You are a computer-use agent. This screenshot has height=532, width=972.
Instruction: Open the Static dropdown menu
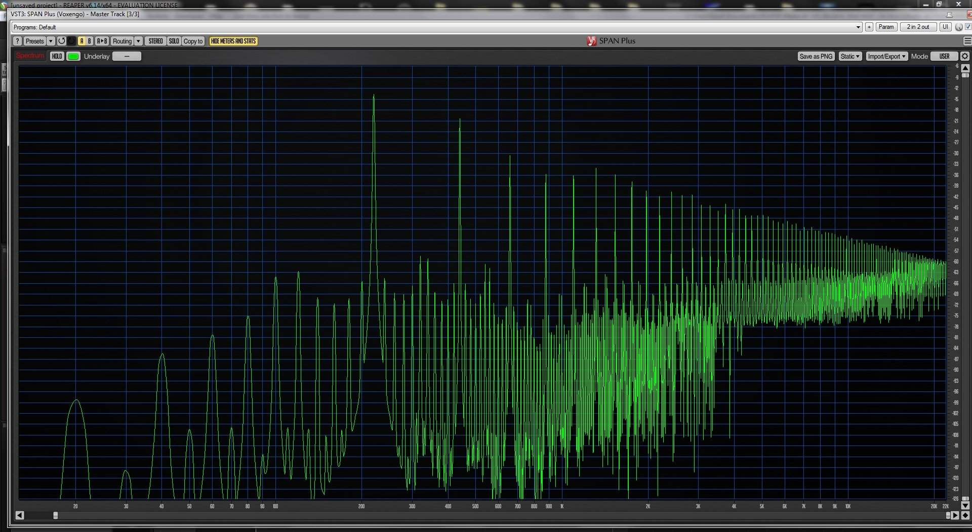pyautogui.click(x=849, y=56)
